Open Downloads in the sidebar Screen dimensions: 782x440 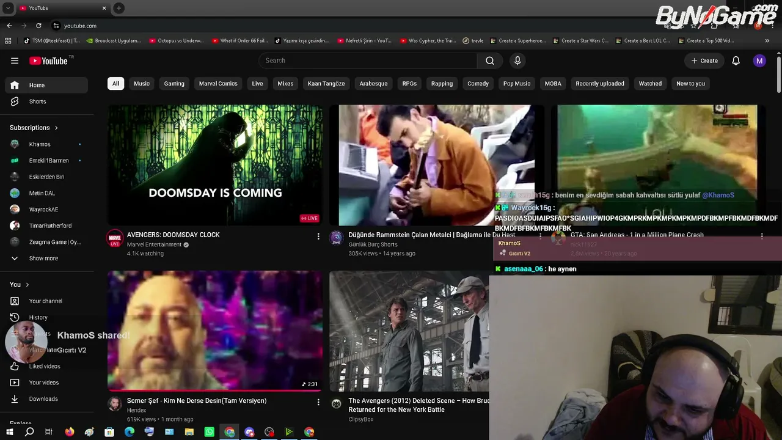click(46, 399)
